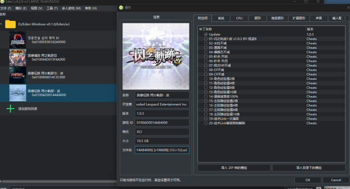Toggle the 06-秒杀 关闭 cheat checkbox
The width and height of the screenshot is (350, 189).
click(206, 61)
